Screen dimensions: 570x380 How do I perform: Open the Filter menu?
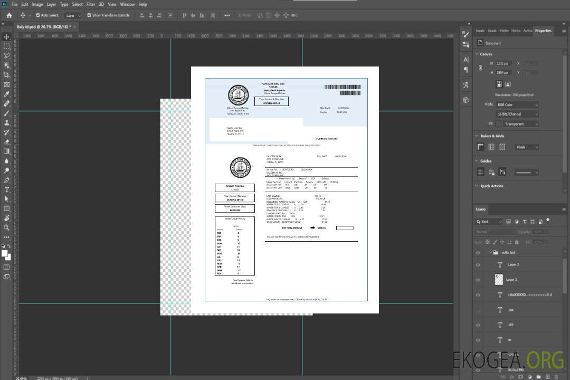(x=91, y=4)
